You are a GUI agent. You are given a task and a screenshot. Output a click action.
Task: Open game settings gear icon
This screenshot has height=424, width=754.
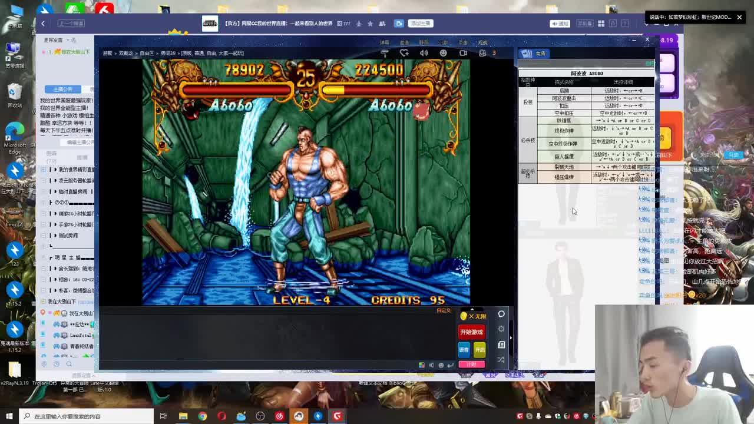(x=501, y=329)
